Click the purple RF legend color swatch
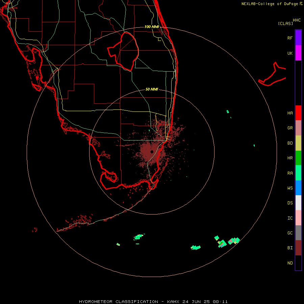304x304 pixels. [298, 37]
